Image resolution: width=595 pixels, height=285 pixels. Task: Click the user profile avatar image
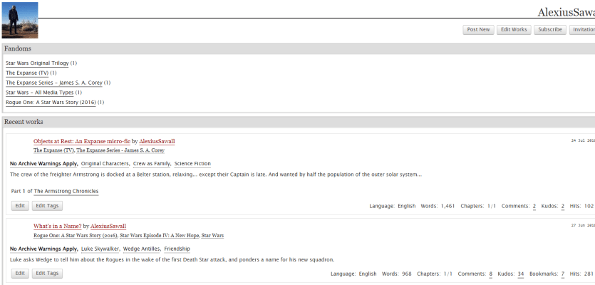coord(20,20)
